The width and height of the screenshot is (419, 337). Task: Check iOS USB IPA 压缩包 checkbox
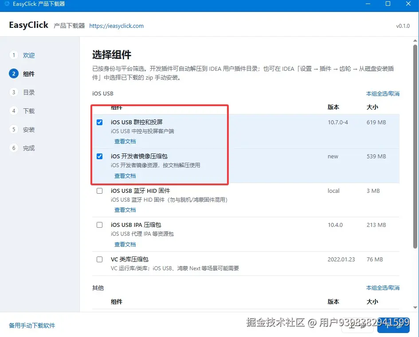(x=99, y=225)
